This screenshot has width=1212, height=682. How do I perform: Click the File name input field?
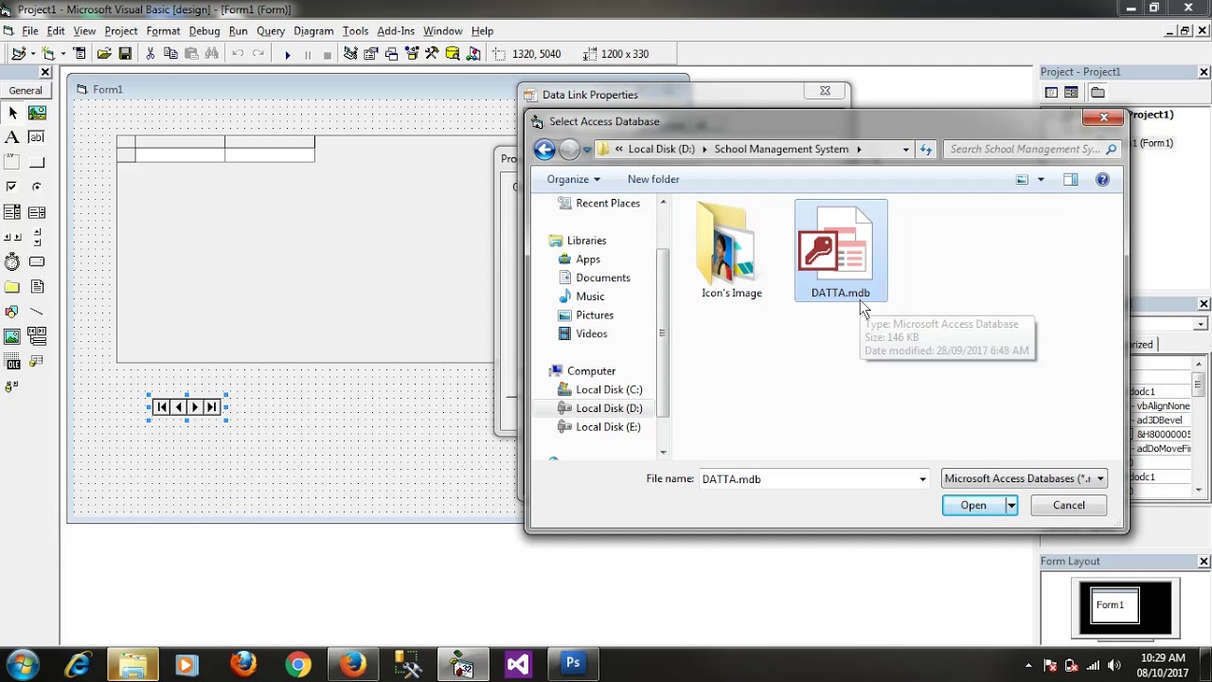(807, 479)
